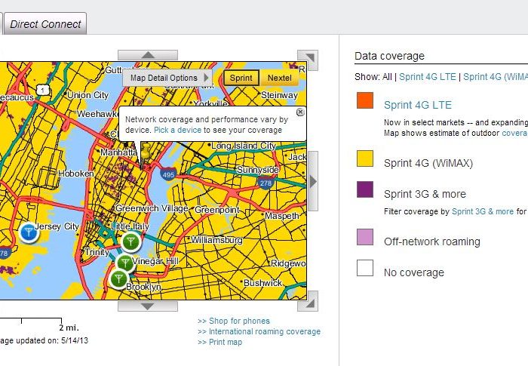Switch map to Sprint network
Image resolution: width=528 pixels, height=366 pixels.
click(x=241, y=78)
